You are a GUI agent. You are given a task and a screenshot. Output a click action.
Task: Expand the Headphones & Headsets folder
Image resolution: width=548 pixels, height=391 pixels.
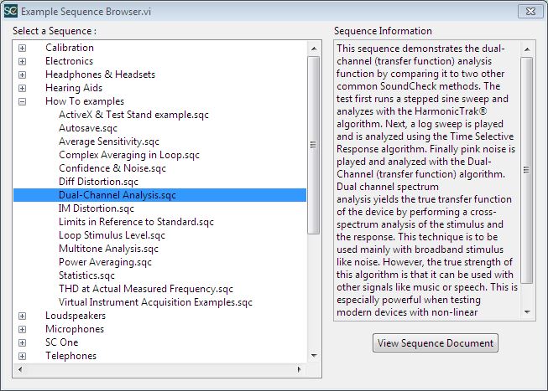coord(22,75)
